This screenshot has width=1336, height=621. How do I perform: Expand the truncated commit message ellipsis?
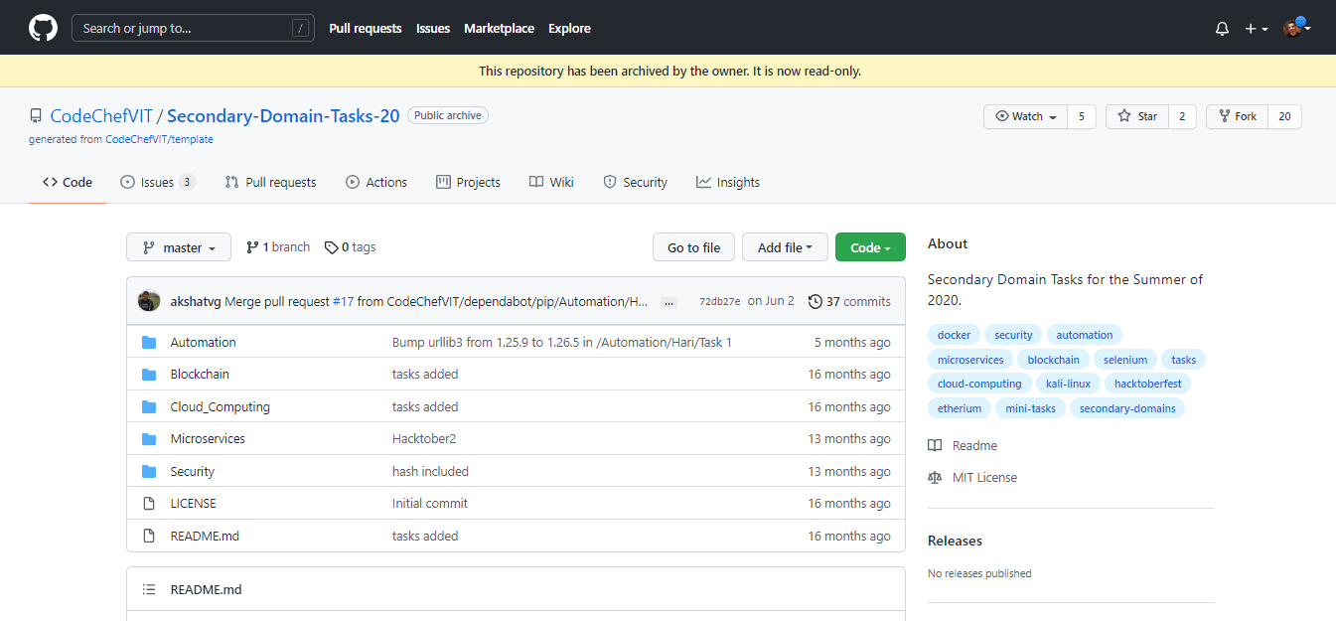tap(668, 302)
